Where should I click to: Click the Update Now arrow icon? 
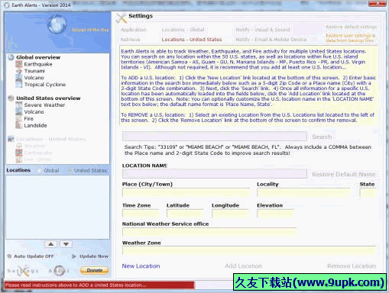(x=74, y=256)
